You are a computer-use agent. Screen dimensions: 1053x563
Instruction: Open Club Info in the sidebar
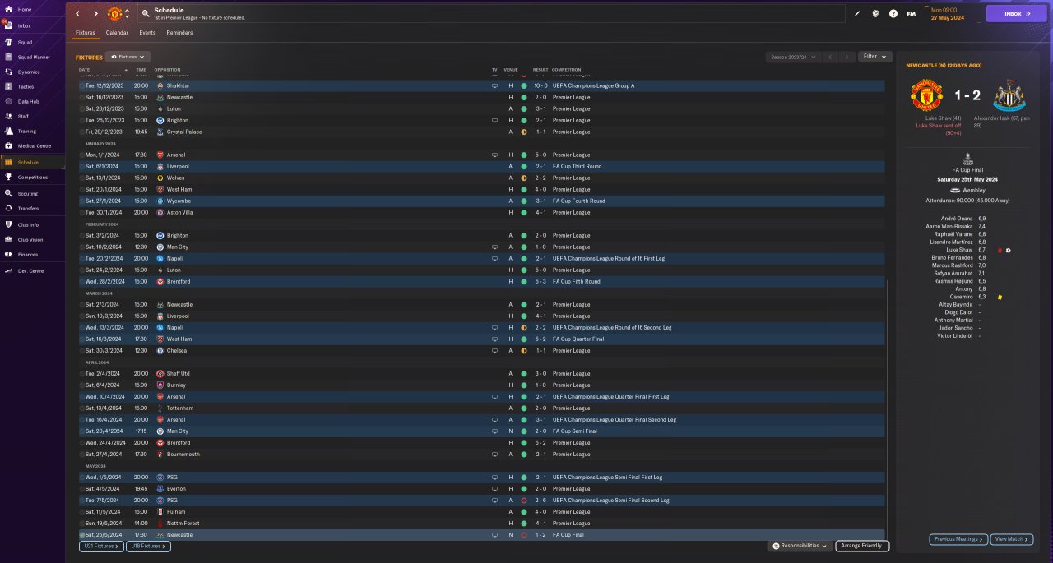pos(33,224)
